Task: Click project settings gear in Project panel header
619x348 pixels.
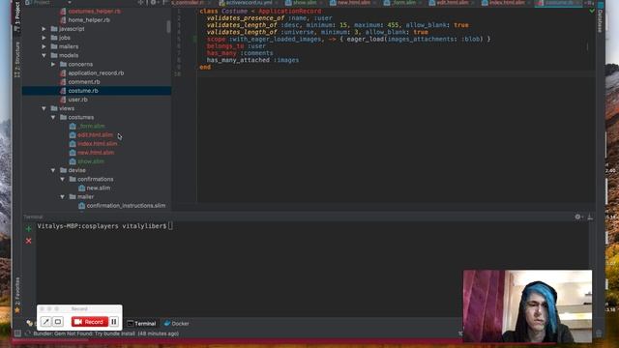Action: pyautogui.click(x=153, y=2)
